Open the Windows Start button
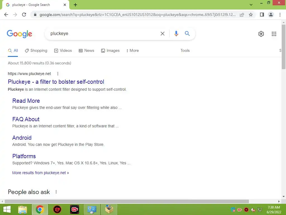 point(7,209)
